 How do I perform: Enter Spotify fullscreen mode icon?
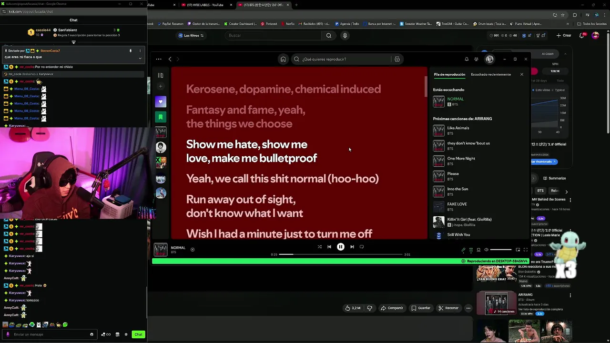(x=526, y=250)
